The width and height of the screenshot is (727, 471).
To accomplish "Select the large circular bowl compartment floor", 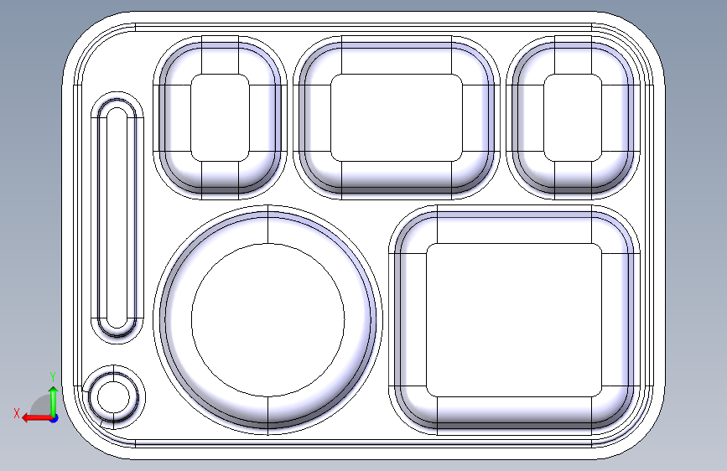I will coord(268,320).
